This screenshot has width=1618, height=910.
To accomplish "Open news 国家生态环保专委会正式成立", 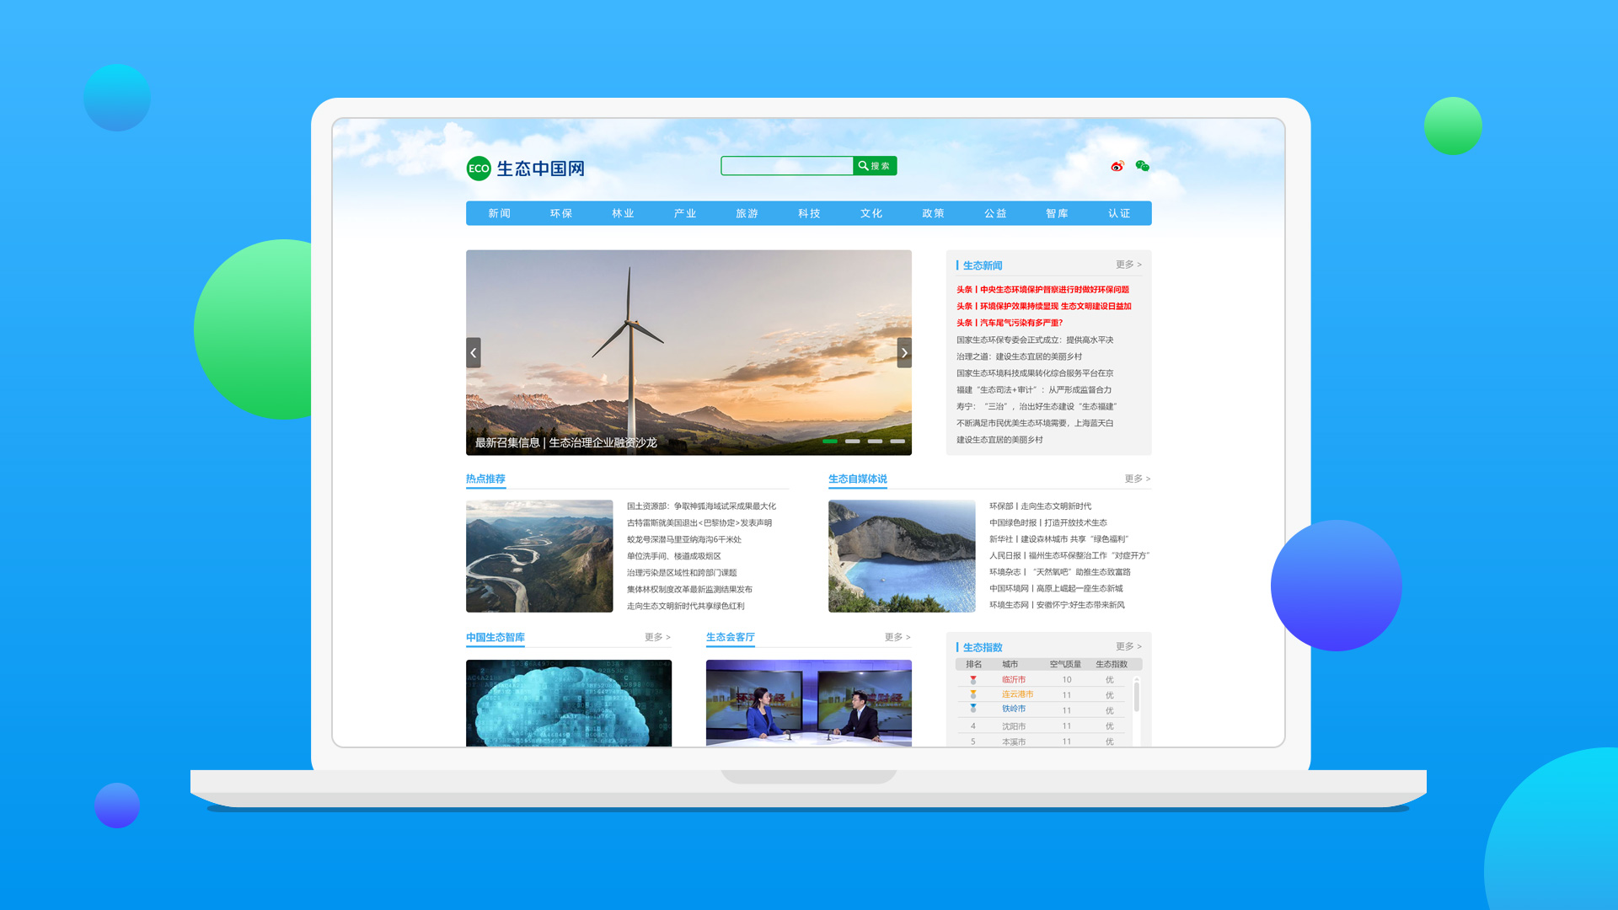I will 1035,340.
